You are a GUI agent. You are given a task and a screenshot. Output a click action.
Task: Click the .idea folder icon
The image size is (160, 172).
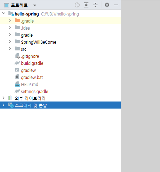pos(17,27)
